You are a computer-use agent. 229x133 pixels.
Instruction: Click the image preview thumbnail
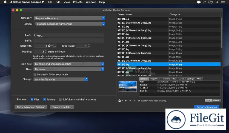click(x=127, y=86)
